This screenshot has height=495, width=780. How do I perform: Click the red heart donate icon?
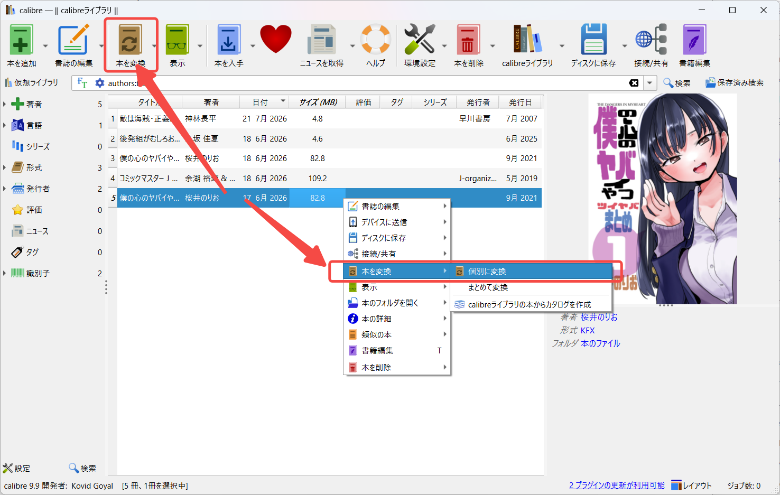point(276,40)
